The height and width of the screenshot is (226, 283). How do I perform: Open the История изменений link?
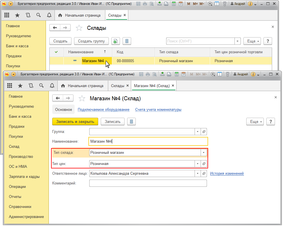227,174
